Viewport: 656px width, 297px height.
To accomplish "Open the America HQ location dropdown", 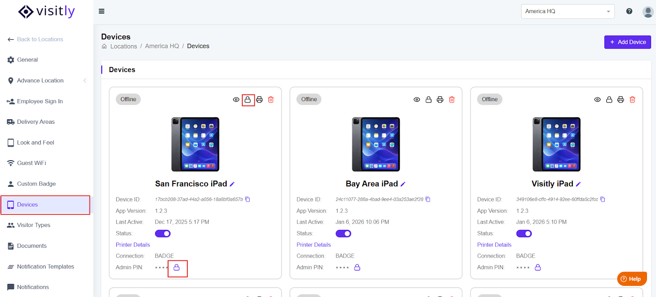I will [x=568, y=11].
